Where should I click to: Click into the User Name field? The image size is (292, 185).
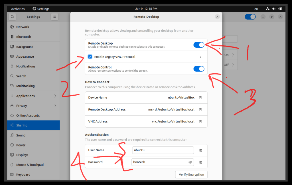point(163,150)
